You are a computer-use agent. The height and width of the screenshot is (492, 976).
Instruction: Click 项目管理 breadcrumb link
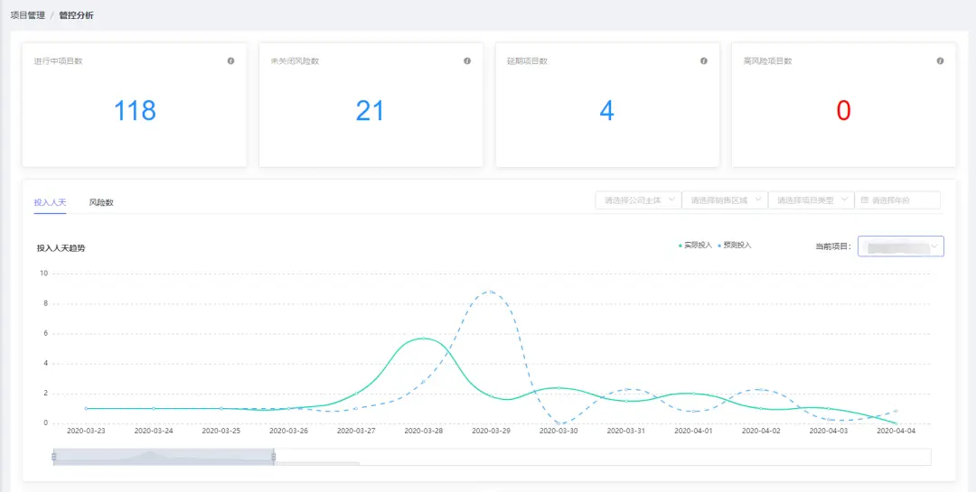tap(27, 15)
